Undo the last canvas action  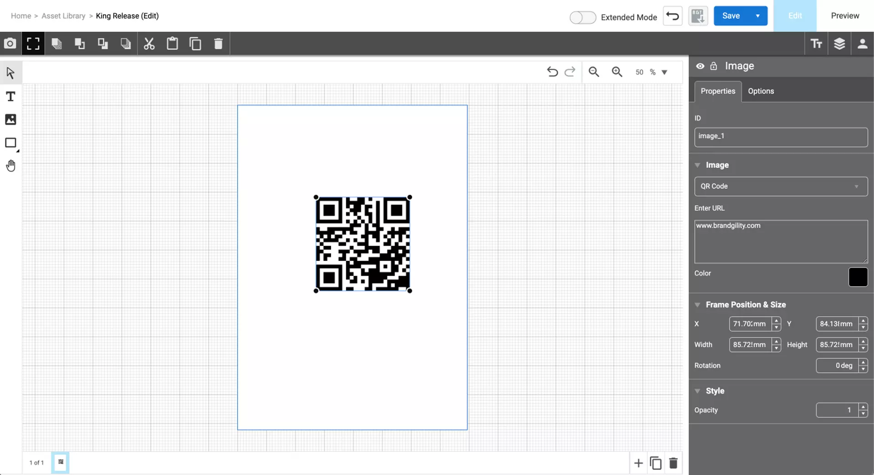coord(552,72)
